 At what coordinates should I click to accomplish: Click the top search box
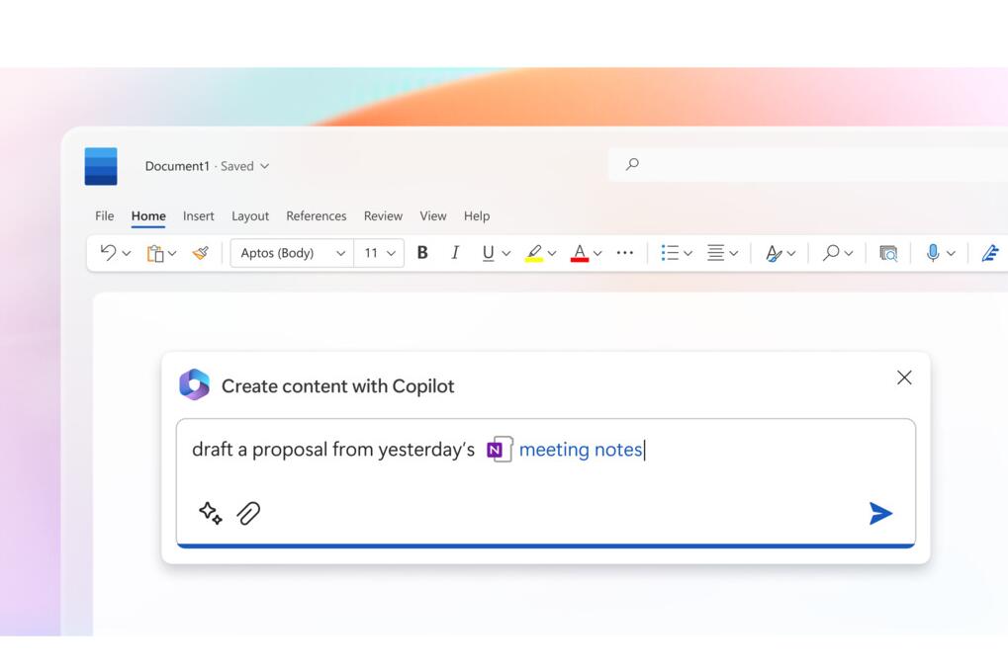point(808,164)
